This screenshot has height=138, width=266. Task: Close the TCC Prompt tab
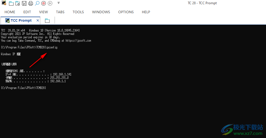38,21
